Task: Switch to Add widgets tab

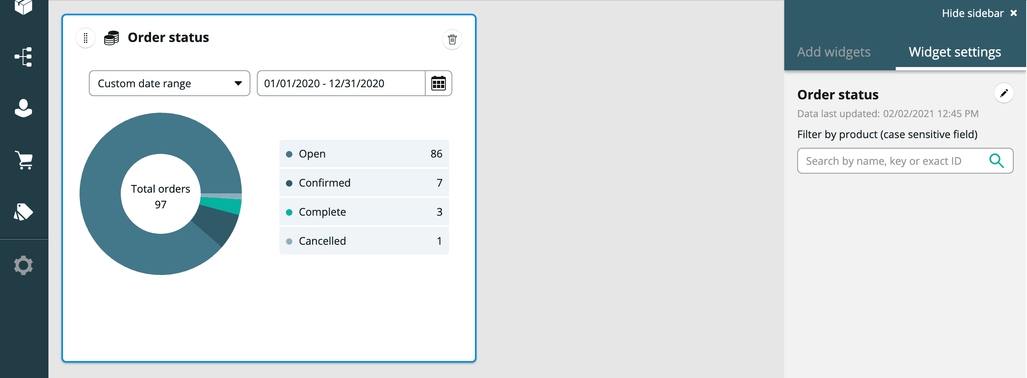Action: point(834,52)
